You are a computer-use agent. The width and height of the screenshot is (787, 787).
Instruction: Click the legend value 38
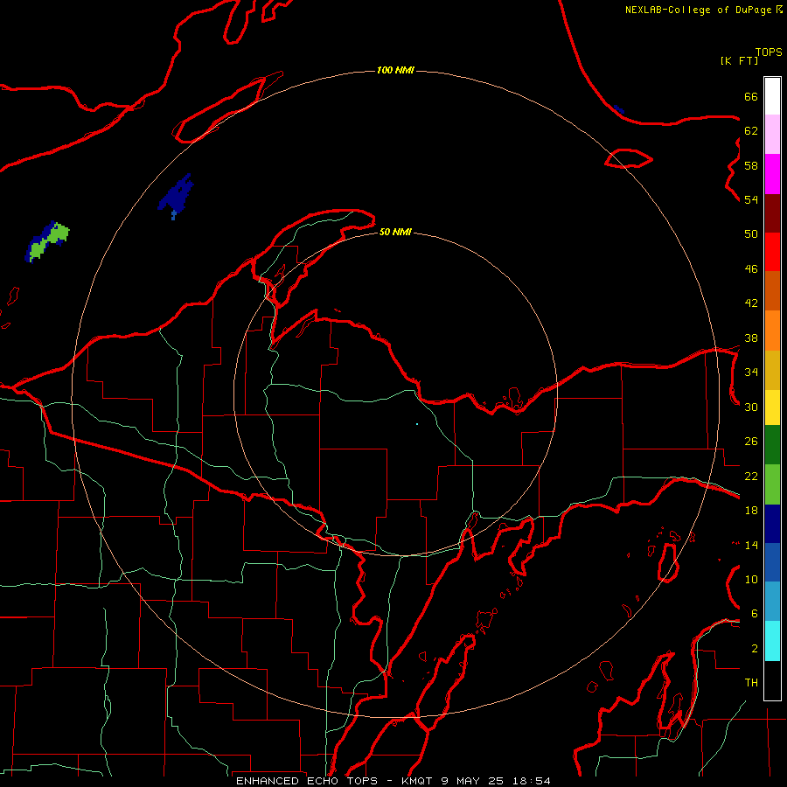(751, 338)
